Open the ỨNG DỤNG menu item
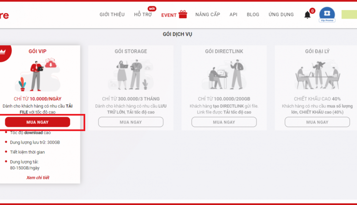This screenshot has height=205, width=357. pos(281,15)
